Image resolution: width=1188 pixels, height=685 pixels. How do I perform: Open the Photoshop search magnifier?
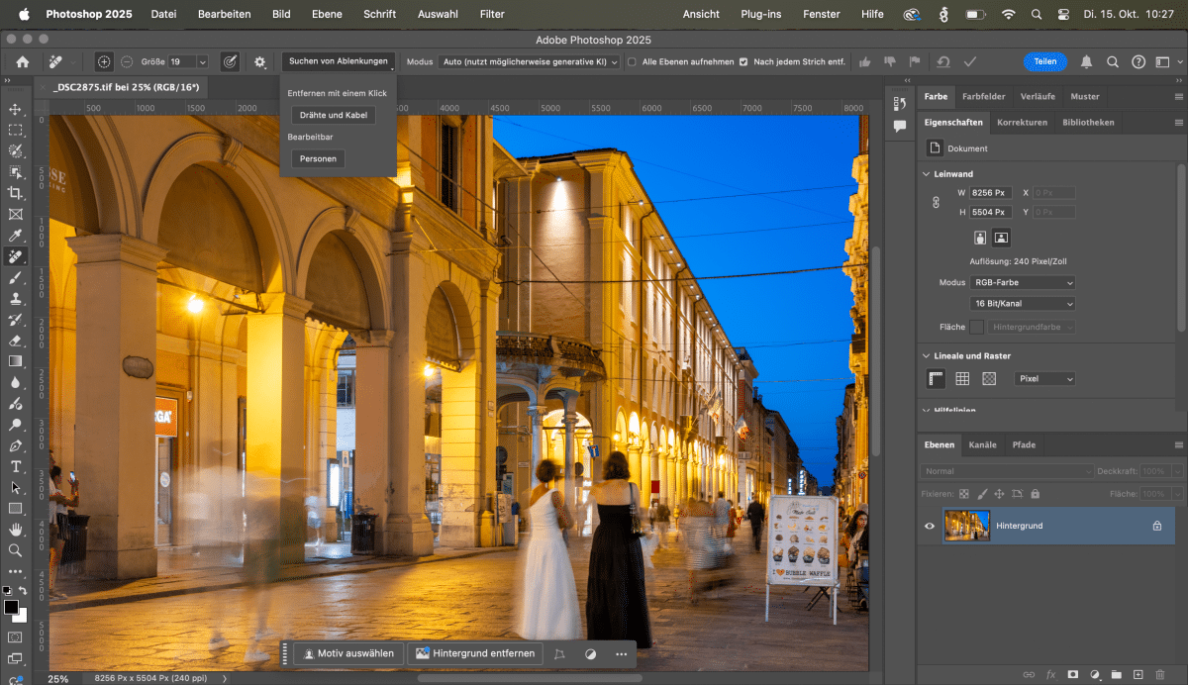(1113, 61)
